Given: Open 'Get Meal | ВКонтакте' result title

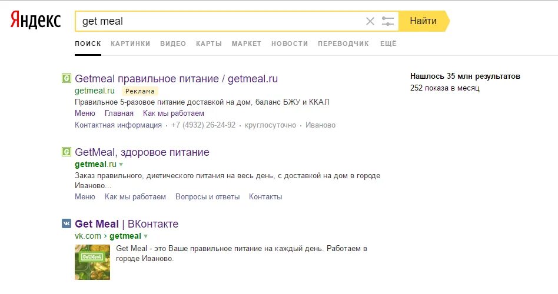Looking at the screenshot, I should (127, 224).
